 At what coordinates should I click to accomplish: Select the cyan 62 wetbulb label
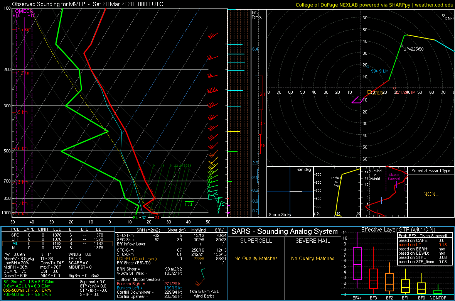pos(144,218)
